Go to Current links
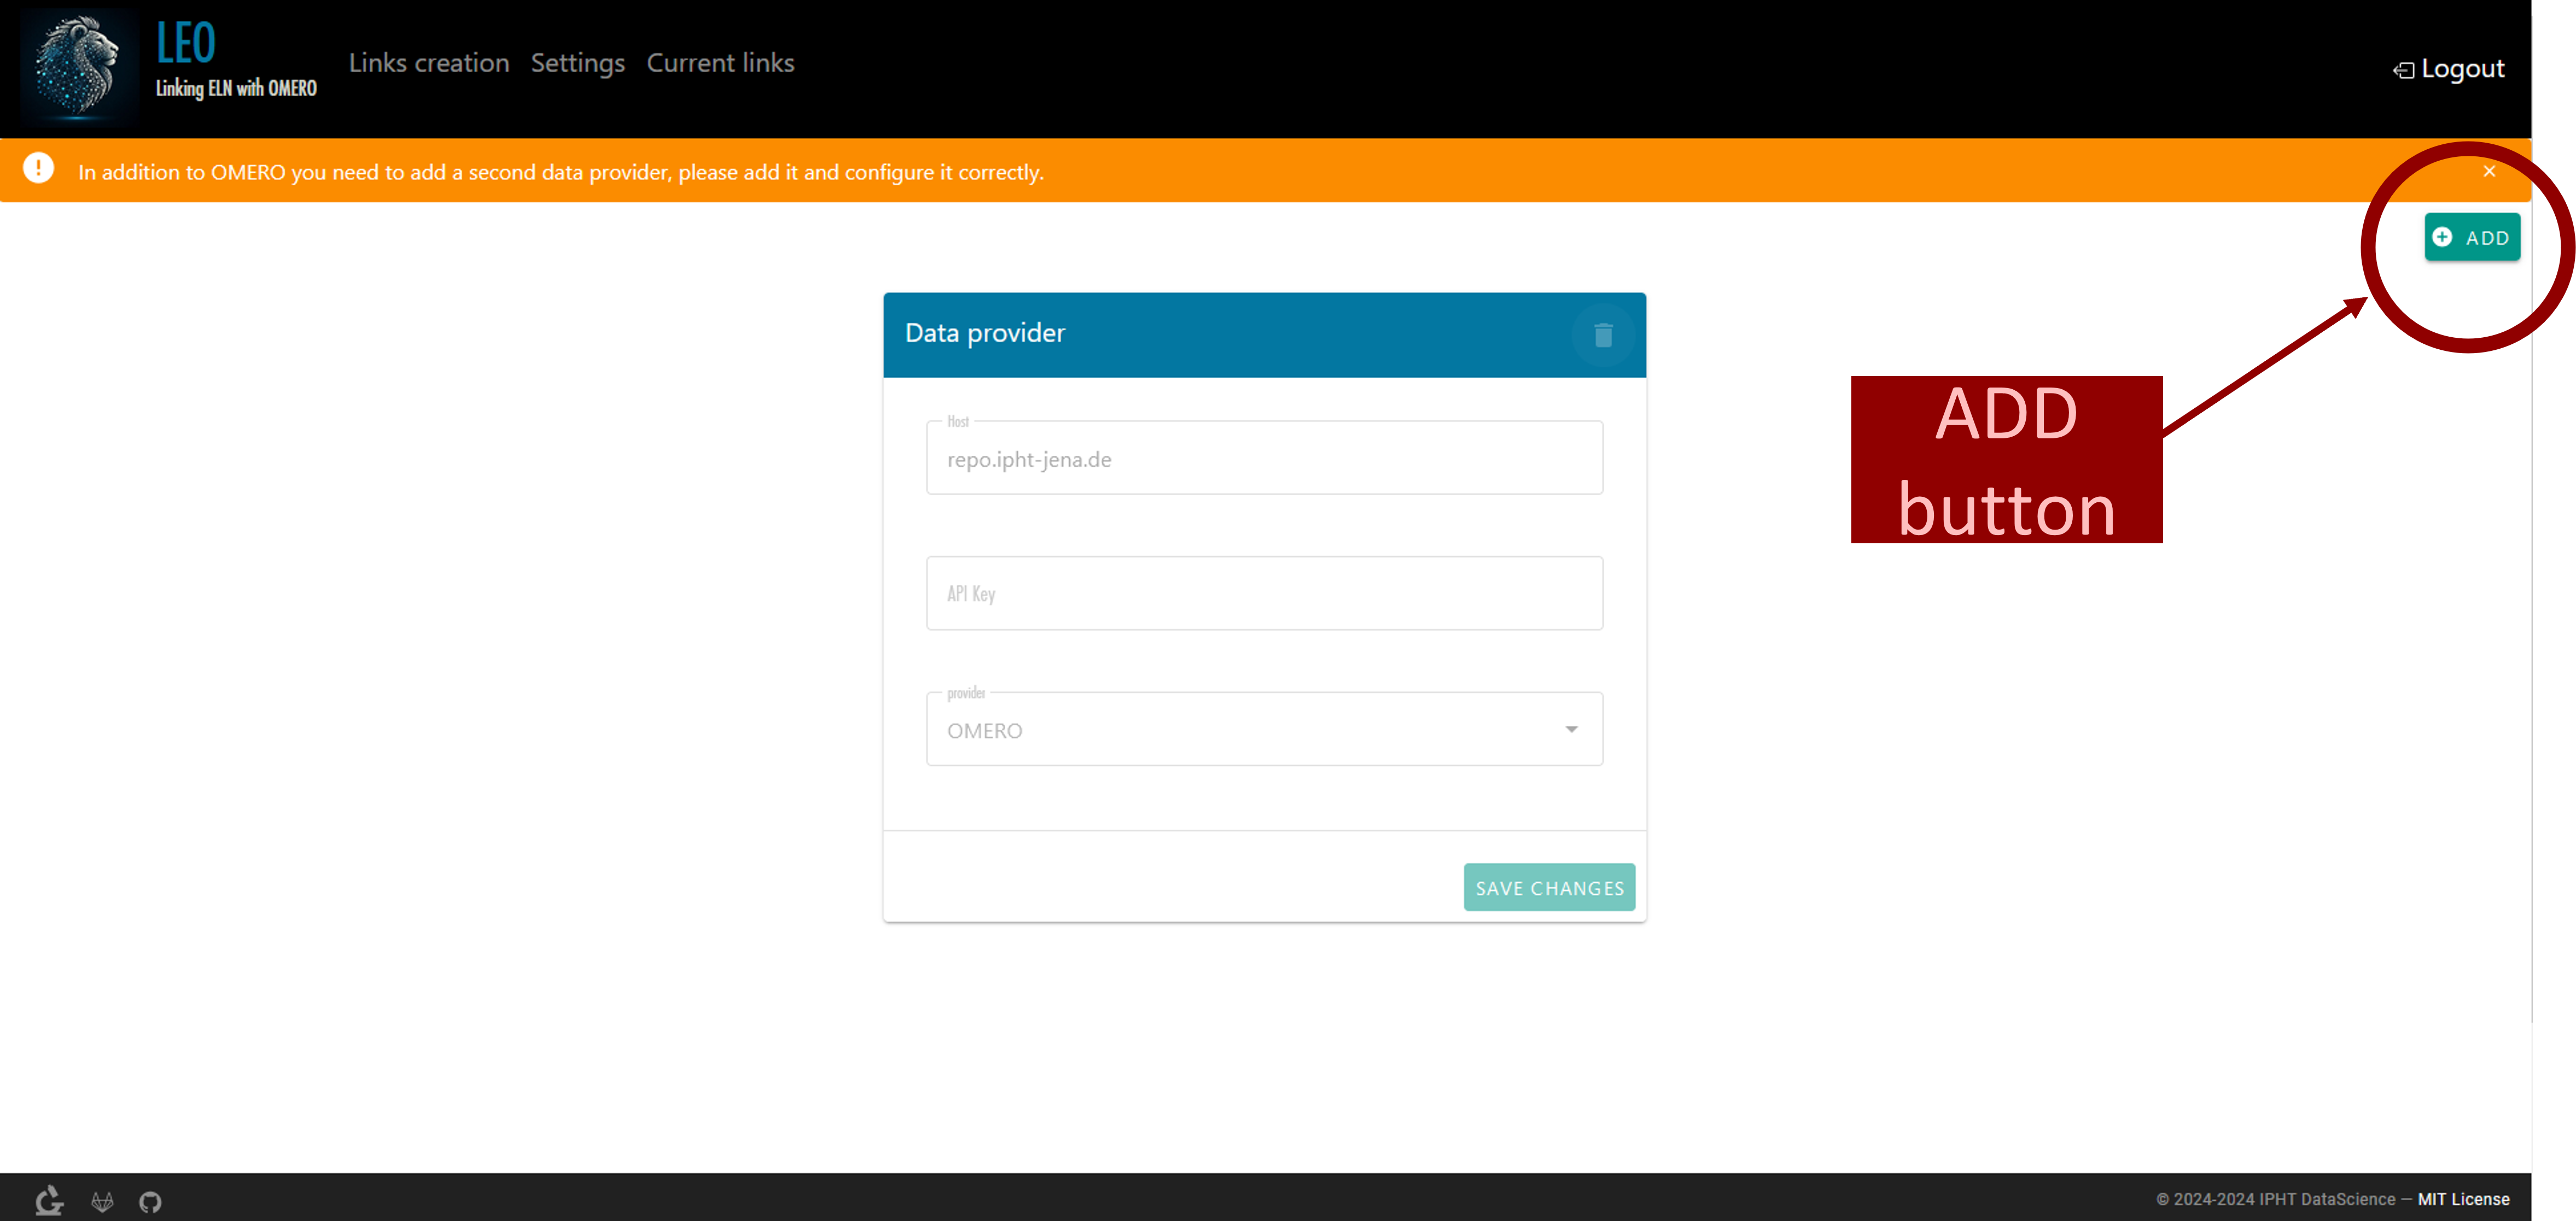 coord(720,63)
